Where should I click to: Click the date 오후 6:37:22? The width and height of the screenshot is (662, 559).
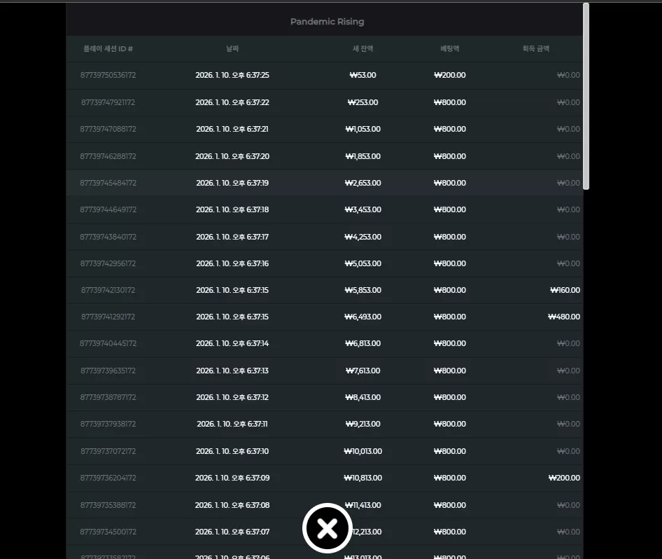pyautogui.click(x=232, y=102)
